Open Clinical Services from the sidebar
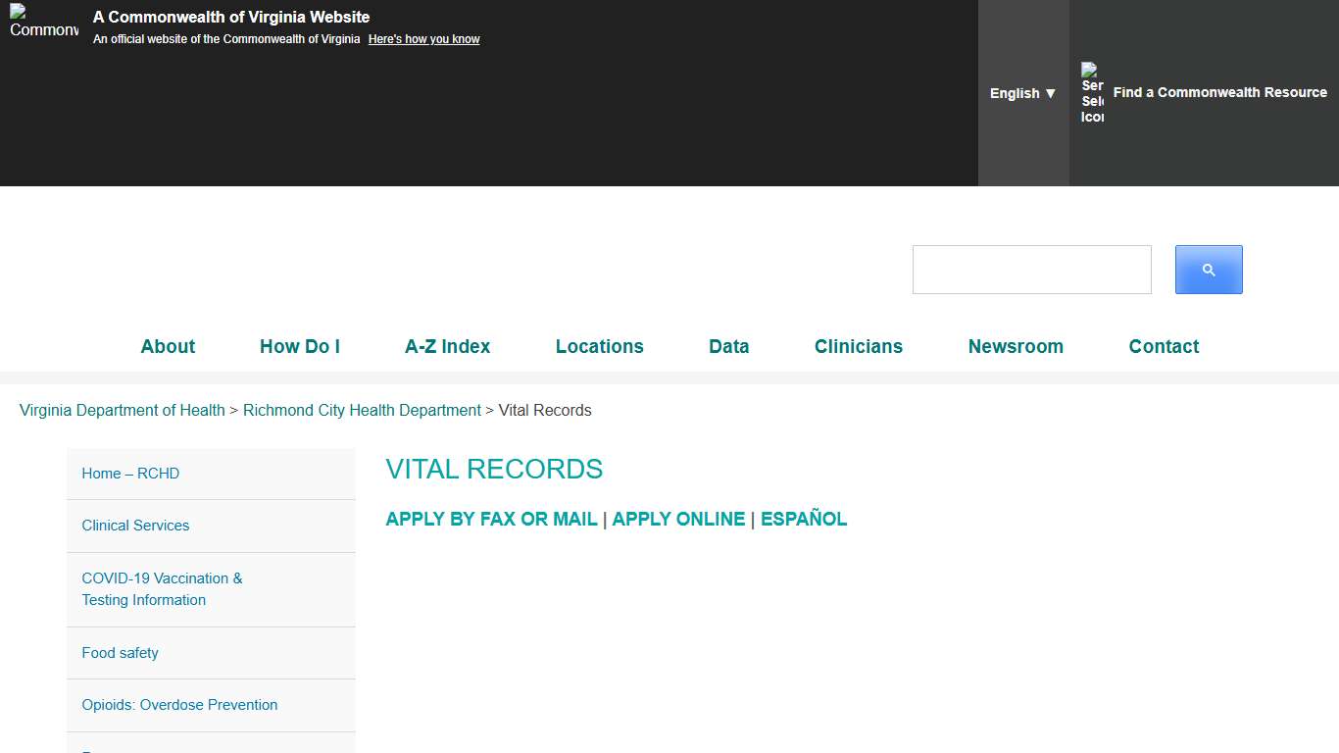The image size is (1339, 753). [135, 526]
